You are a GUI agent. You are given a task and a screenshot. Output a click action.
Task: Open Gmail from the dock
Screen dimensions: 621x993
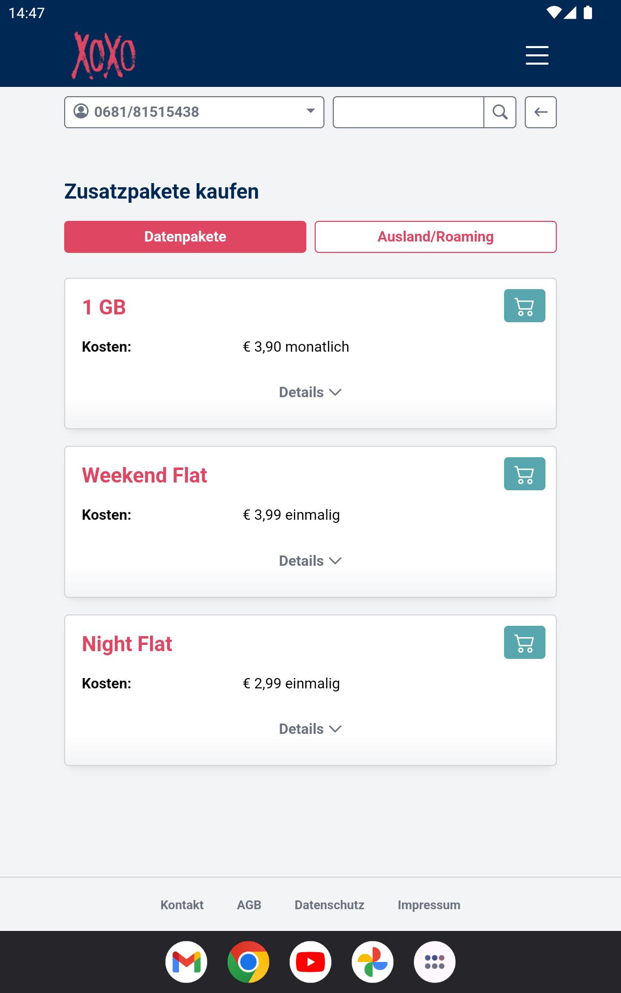coord(186,962)
